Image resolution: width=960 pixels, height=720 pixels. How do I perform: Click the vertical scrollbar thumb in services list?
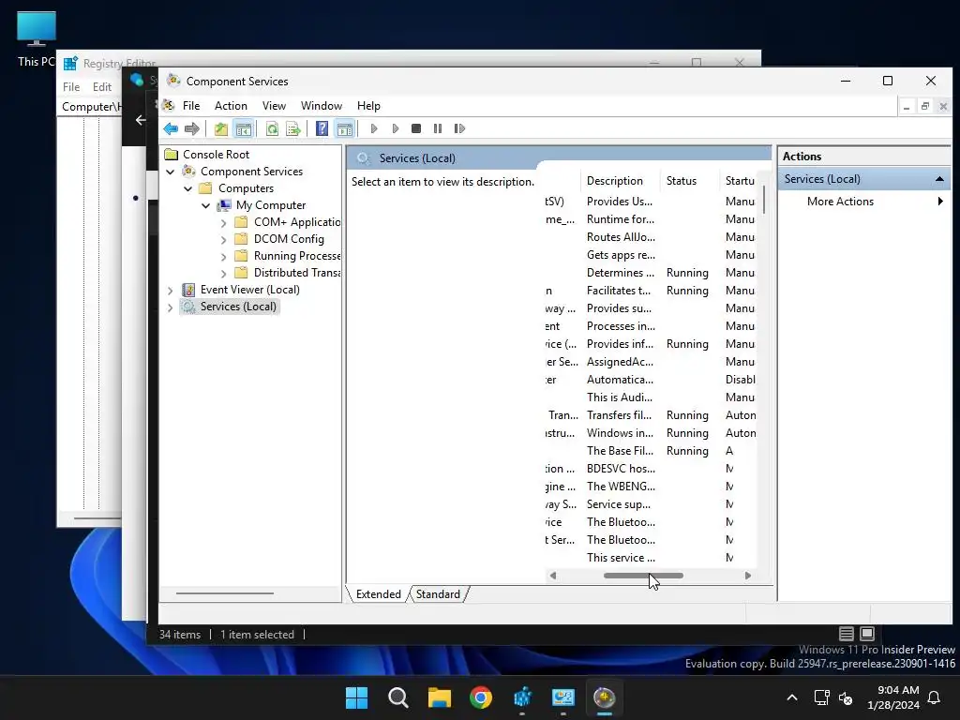[x=763, y=201]
